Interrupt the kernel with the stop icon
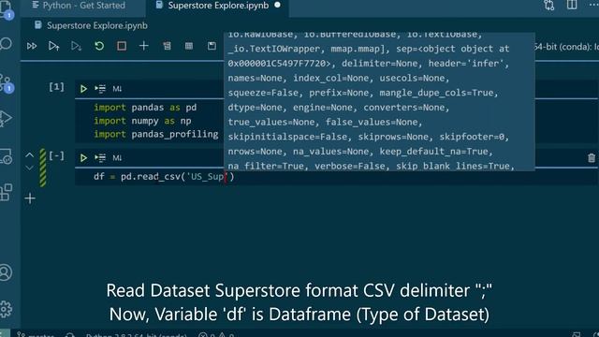Image resolution: width=599 pixels, height=337 pixels. [122, 46]
